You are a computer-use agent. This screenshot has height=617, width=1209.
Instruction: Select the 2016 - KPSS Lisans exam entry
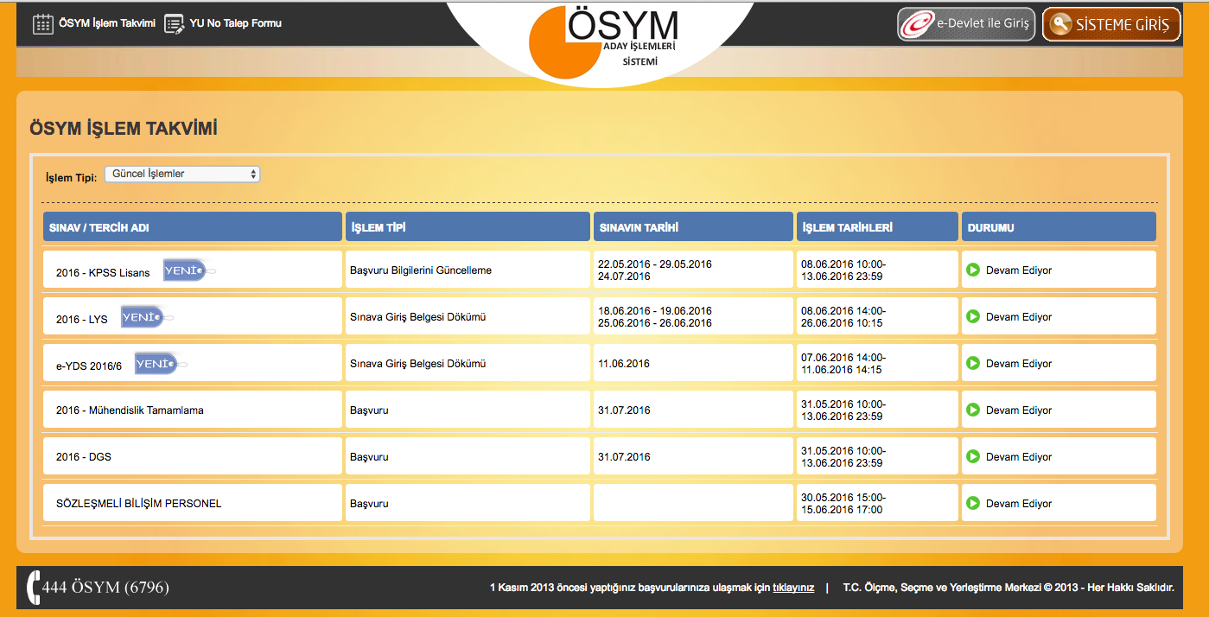103,272
